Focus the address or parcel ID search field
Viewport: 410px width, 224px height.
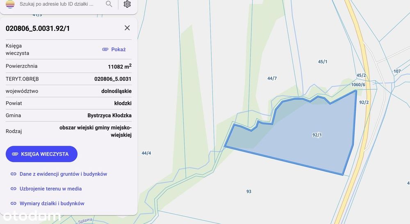pos(57,4)
